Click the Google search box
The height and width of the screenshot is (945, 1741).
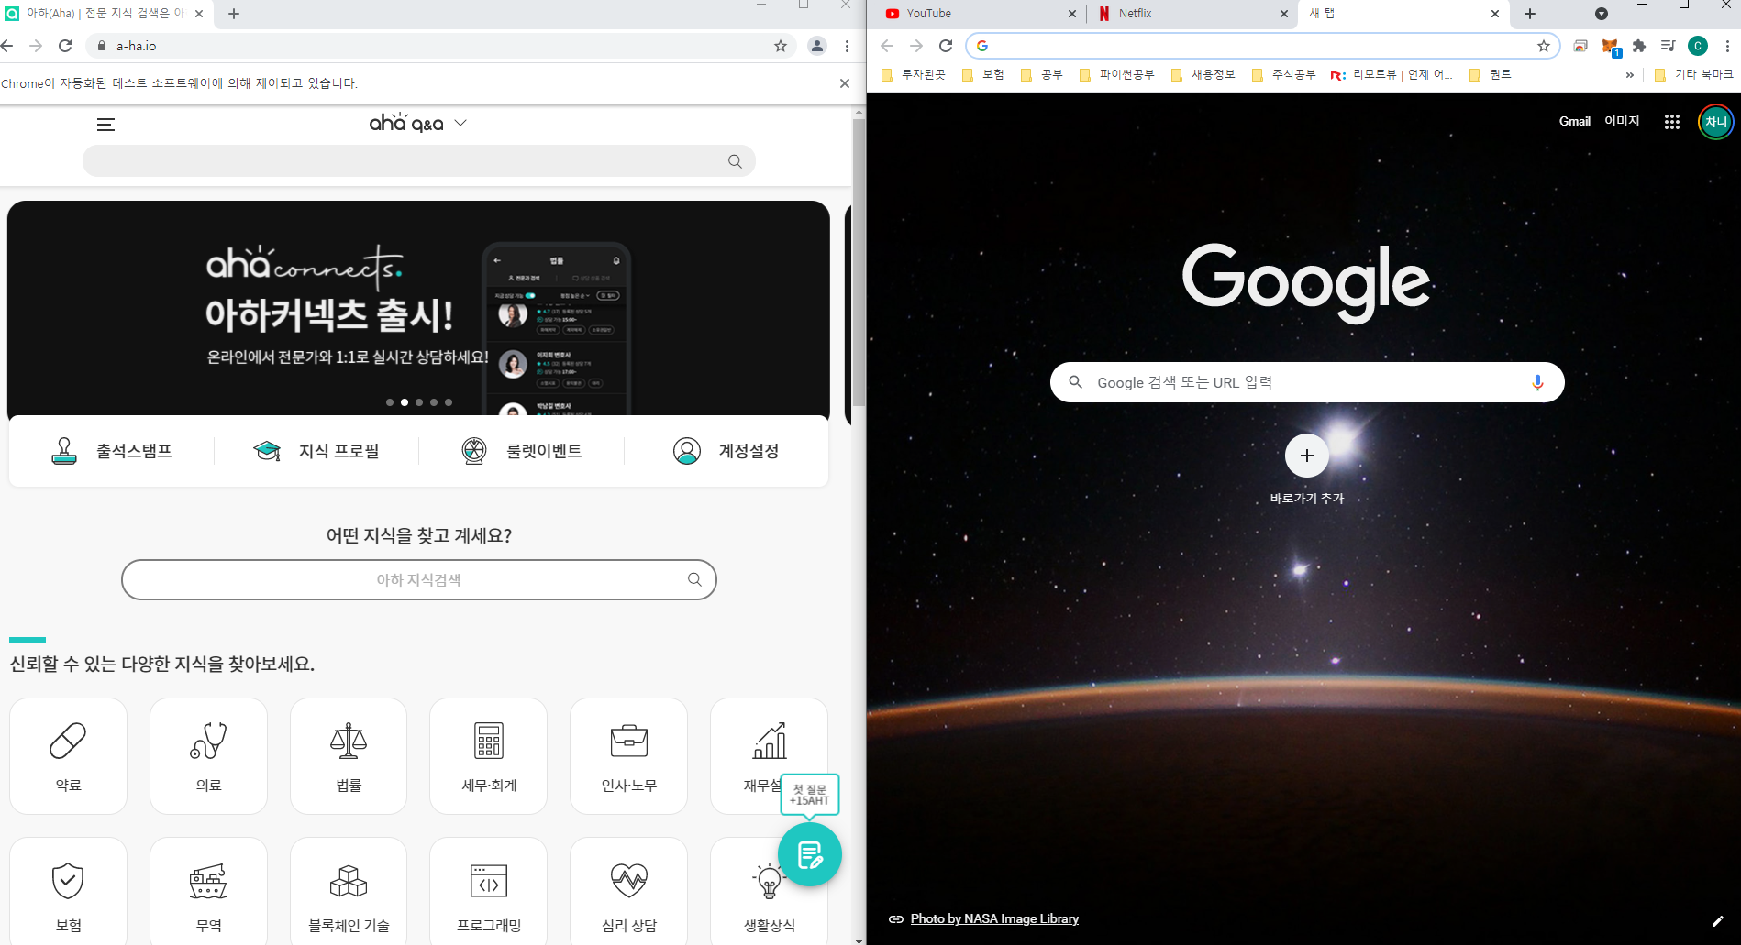(1306, 382)
